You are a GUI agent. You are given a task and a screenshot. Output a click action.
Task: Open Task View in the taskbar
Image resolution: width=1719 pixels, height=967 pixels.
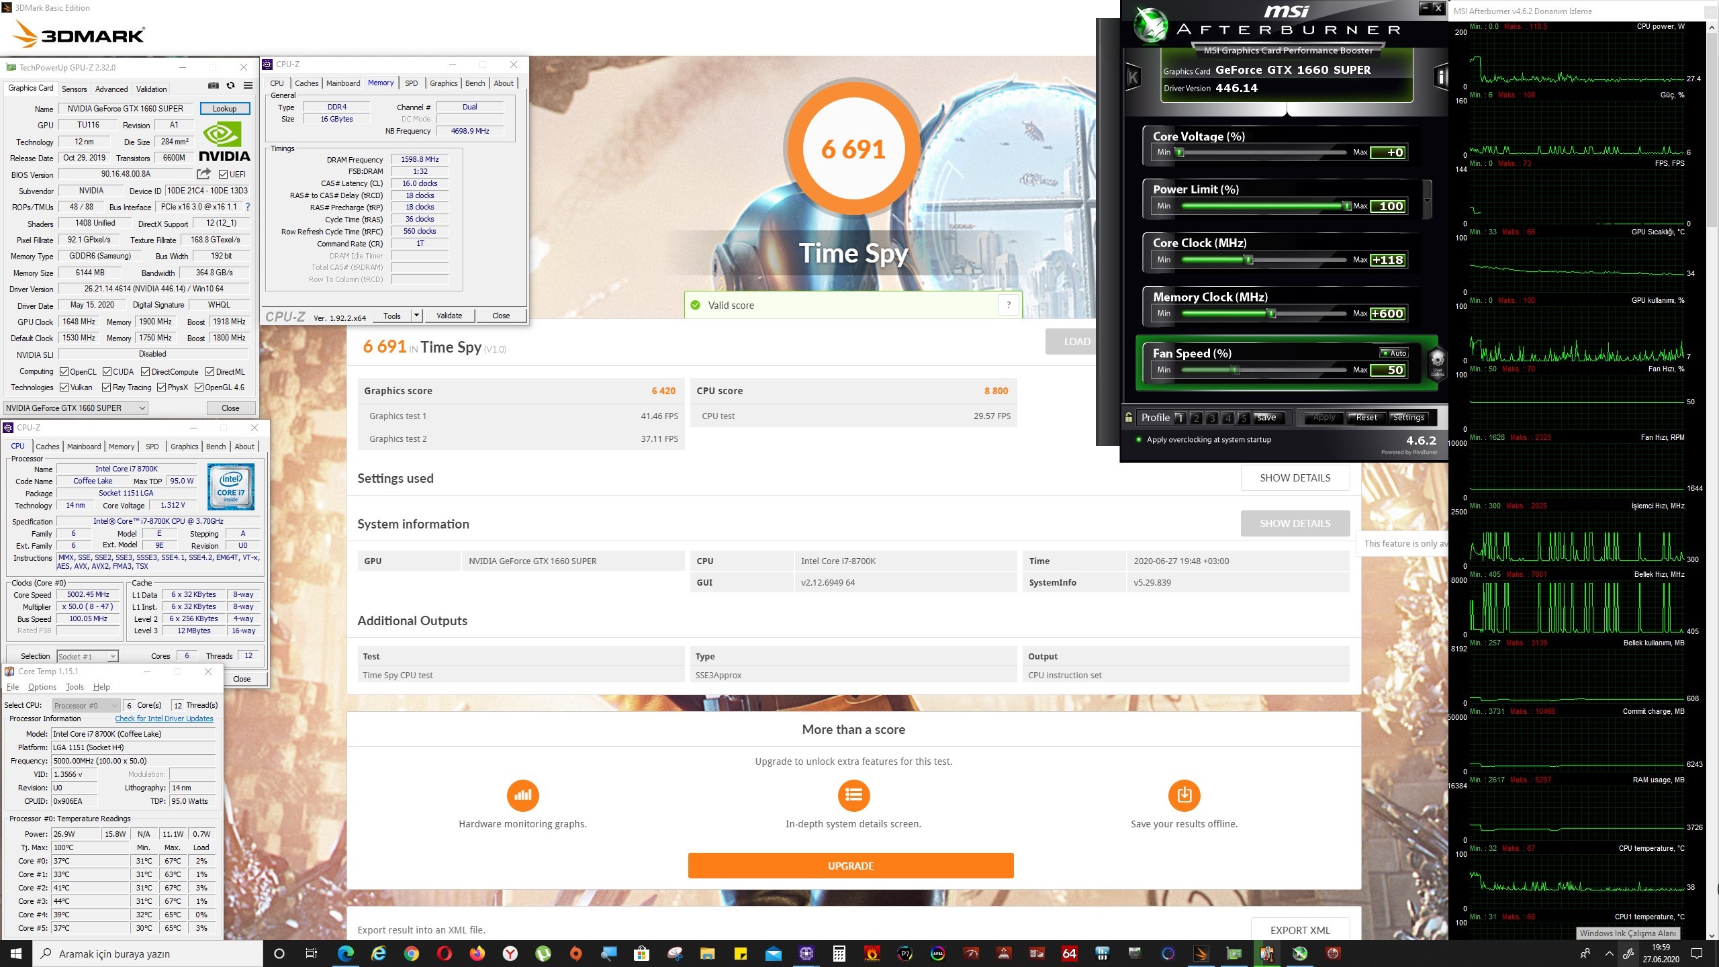tap(312, 954)
